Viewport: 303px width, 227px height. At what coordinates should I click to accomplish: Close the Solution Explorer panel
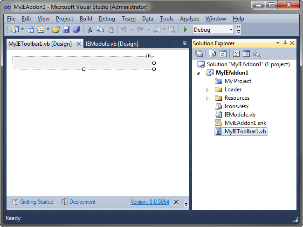point(292,43)
